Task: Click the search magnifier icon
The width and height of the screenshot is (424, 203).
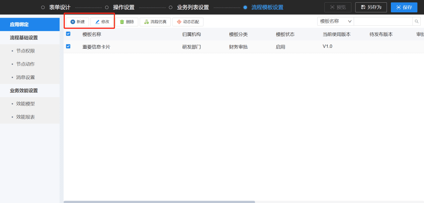Action: click(417, 21)
